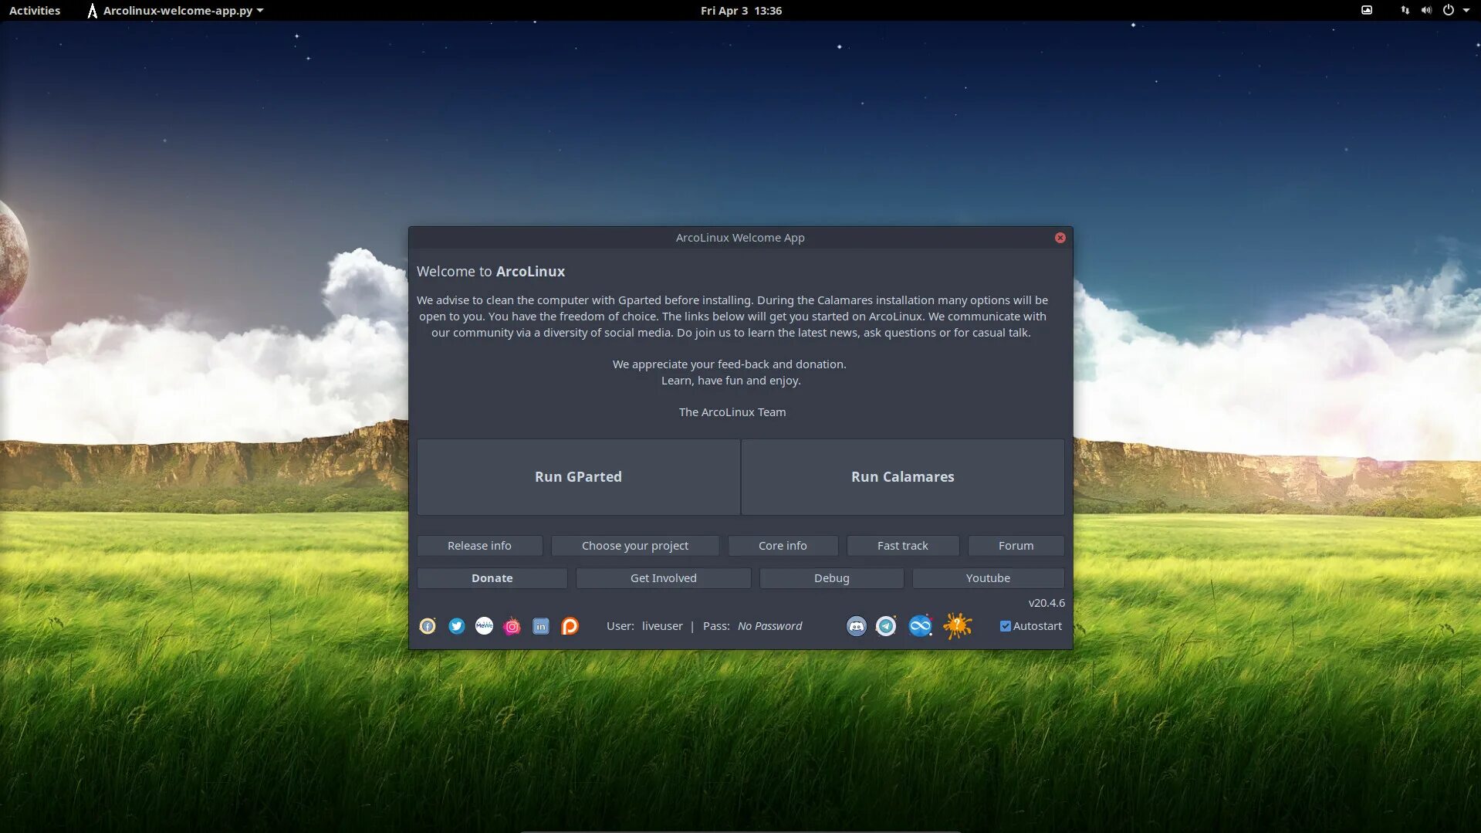
Task: Click the 'Welcome to ArcoLinux' heading
Action: coord(491,272)
